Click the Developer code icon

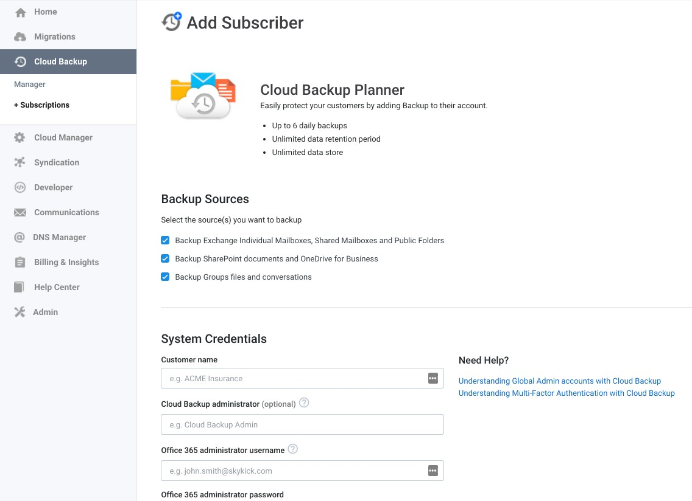20,187
